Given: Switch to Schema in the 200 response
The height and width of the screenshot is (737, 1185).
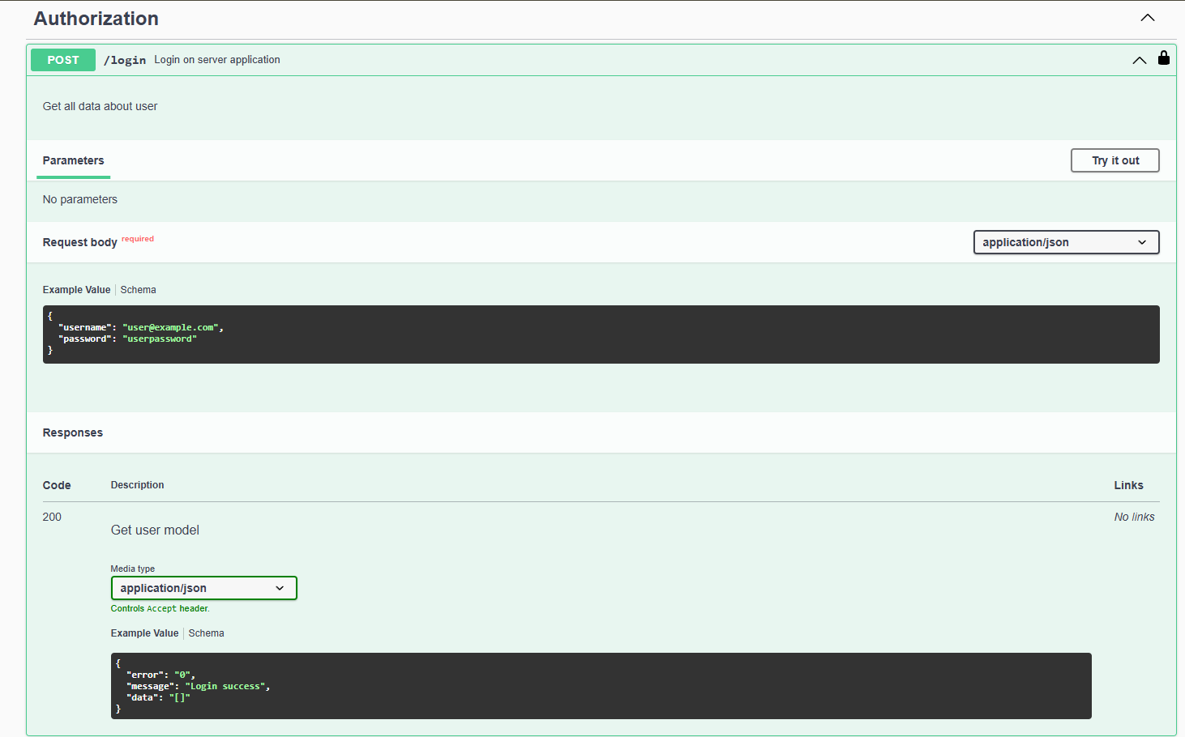Looking at the screenshot, I should click(x=206, y=633).
